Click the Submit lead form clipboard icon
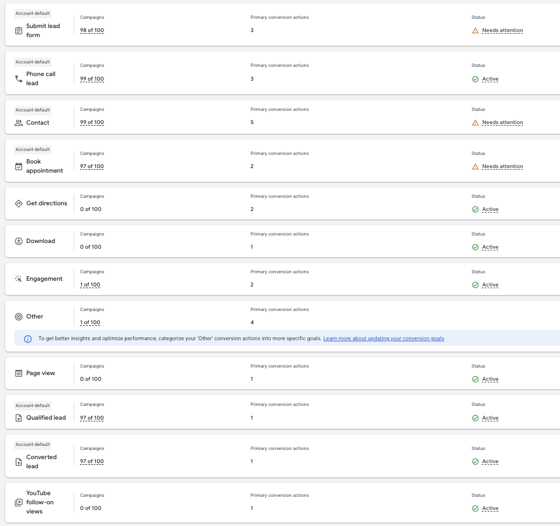Viewport: 560px width, 526px height. tap(18, 31)
